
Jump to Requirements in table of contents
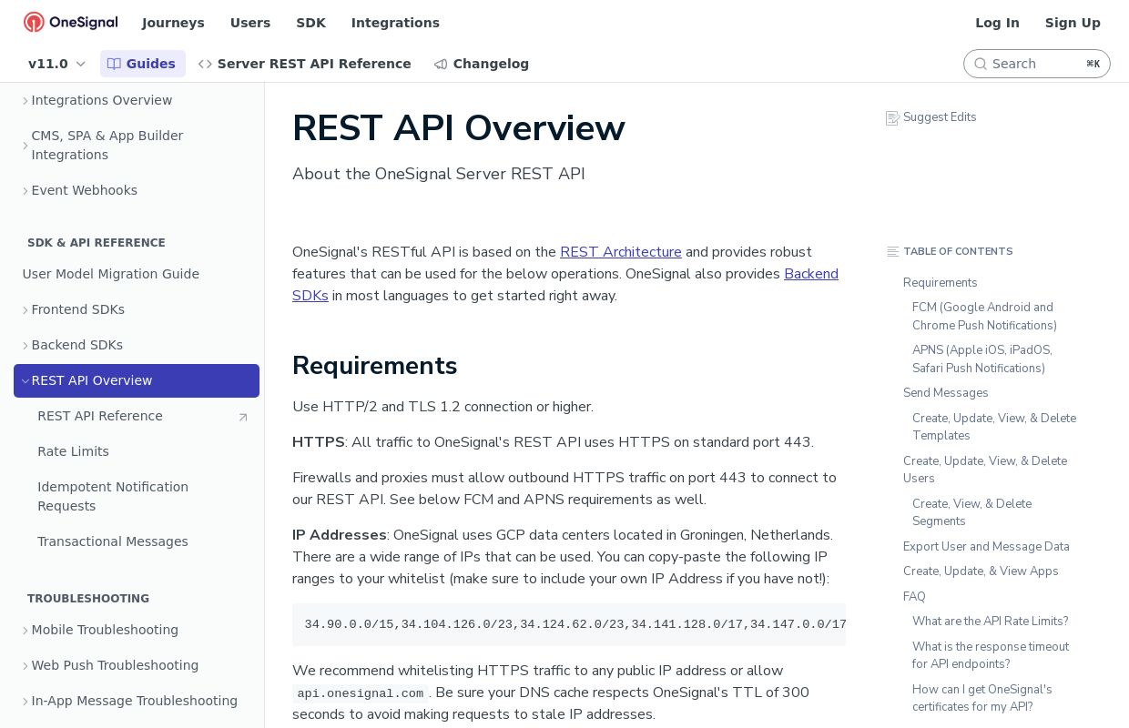(x=941, y=283)
